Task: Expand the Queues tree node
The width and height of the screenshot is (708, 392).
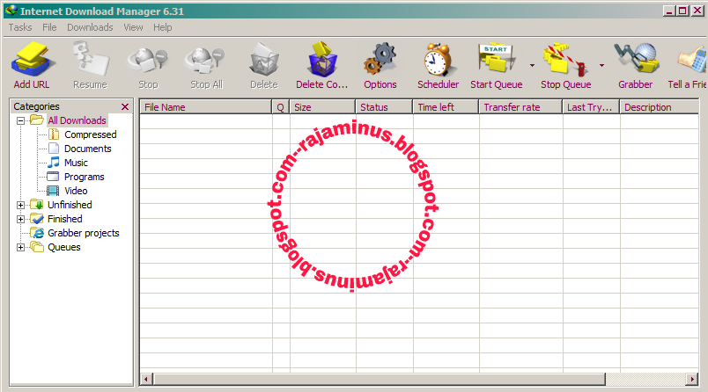Action: coord(20,247)
